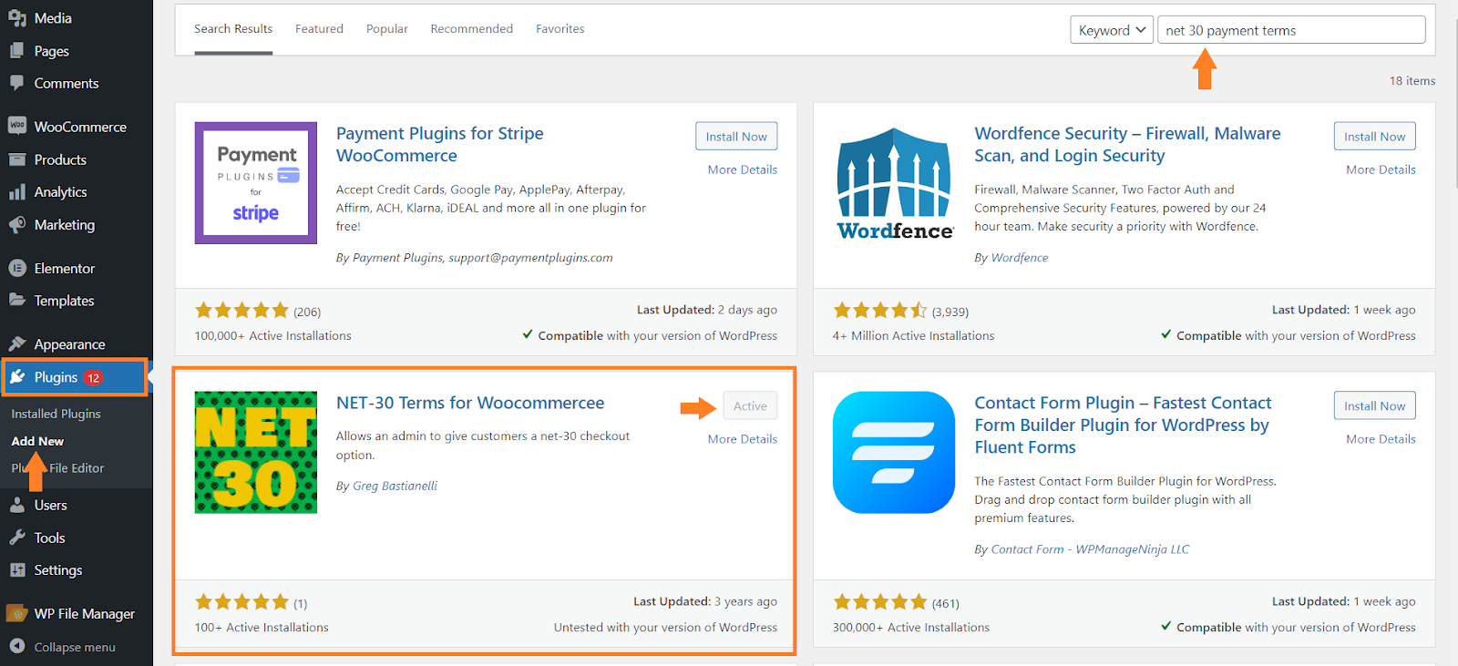Image resolution: width=1458 pixels, height=666 pixels.
Task: Switch to the Featured tab
Action: (319, 29)
